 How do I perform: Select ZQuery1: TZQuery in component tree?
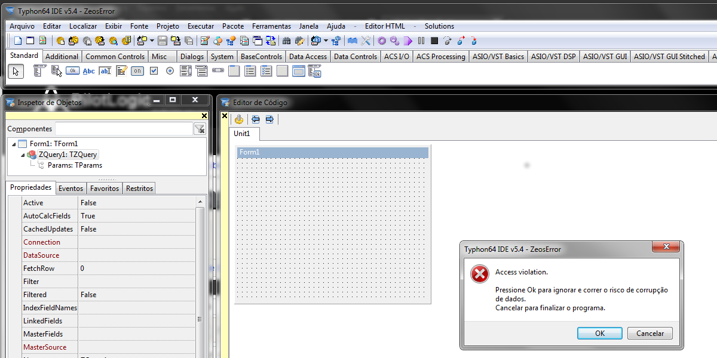[68, 155]
